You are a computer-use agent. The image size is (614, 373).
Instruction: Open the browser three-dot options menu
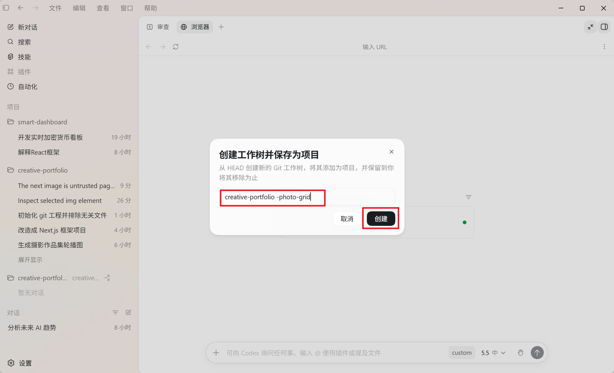pos(604,47)
